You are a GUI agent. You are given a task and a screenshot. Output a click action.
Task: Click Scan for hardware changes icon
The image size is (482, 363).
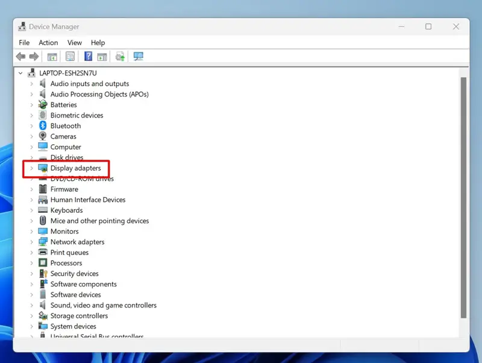[x=139, y=56]
